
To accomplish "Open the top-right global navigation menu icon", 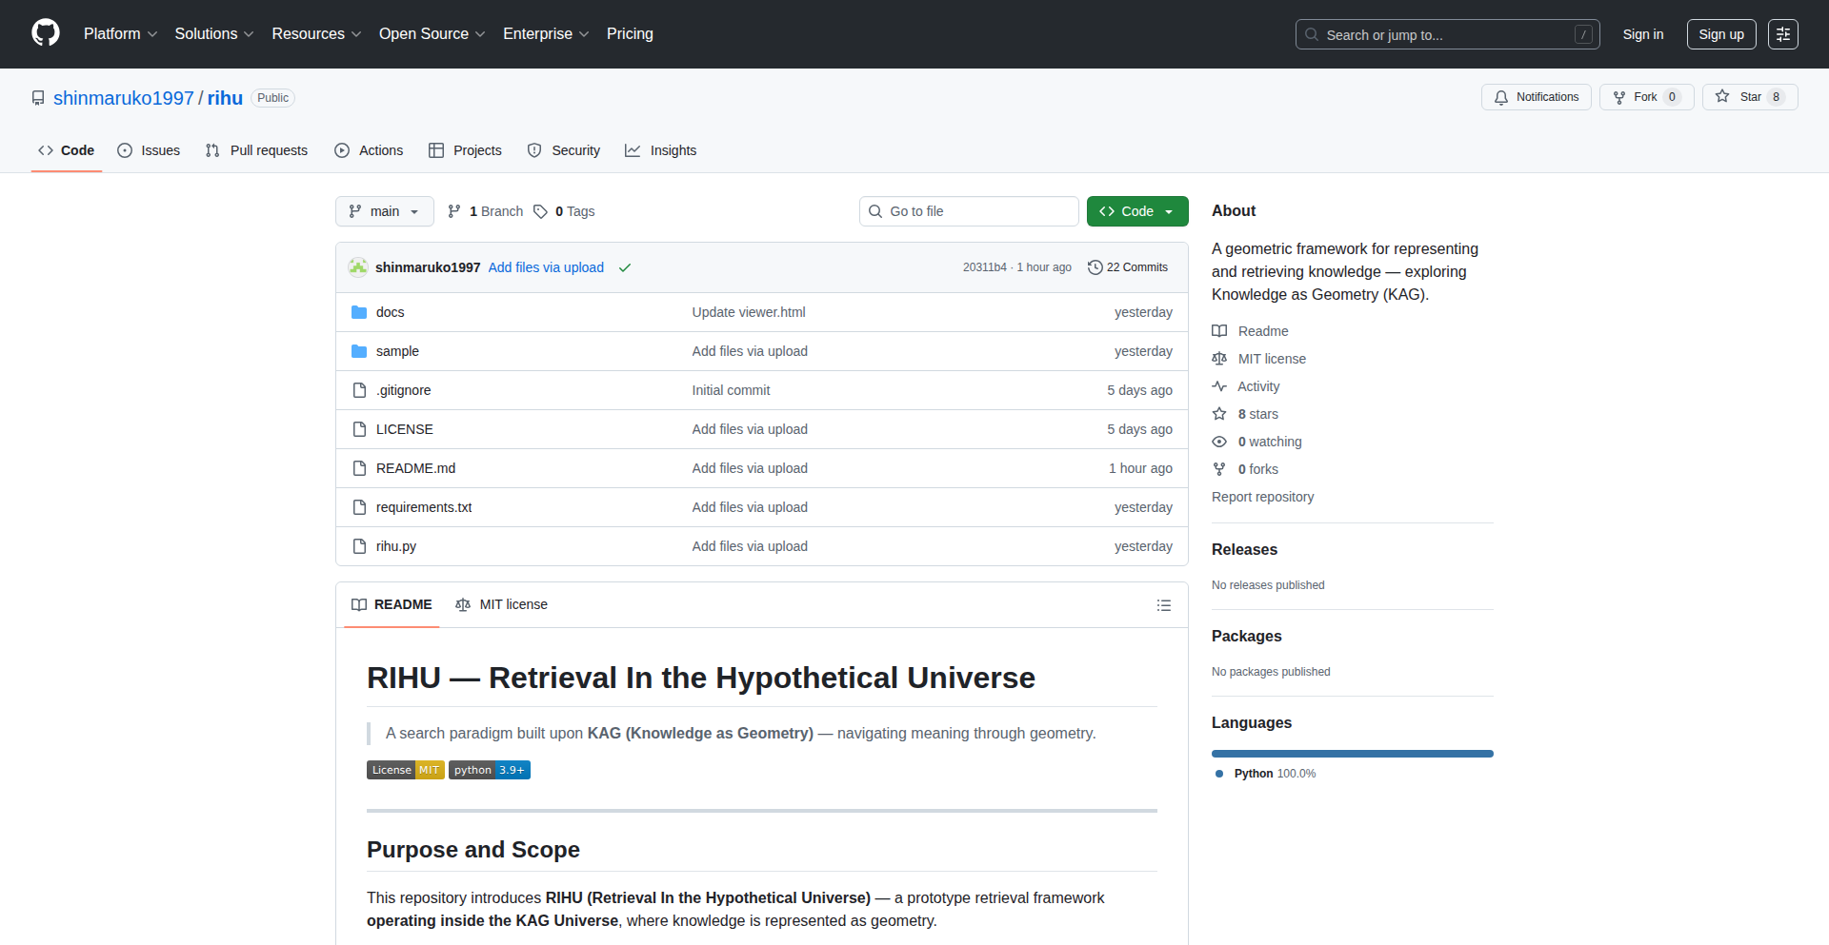I will point(1782,34).
